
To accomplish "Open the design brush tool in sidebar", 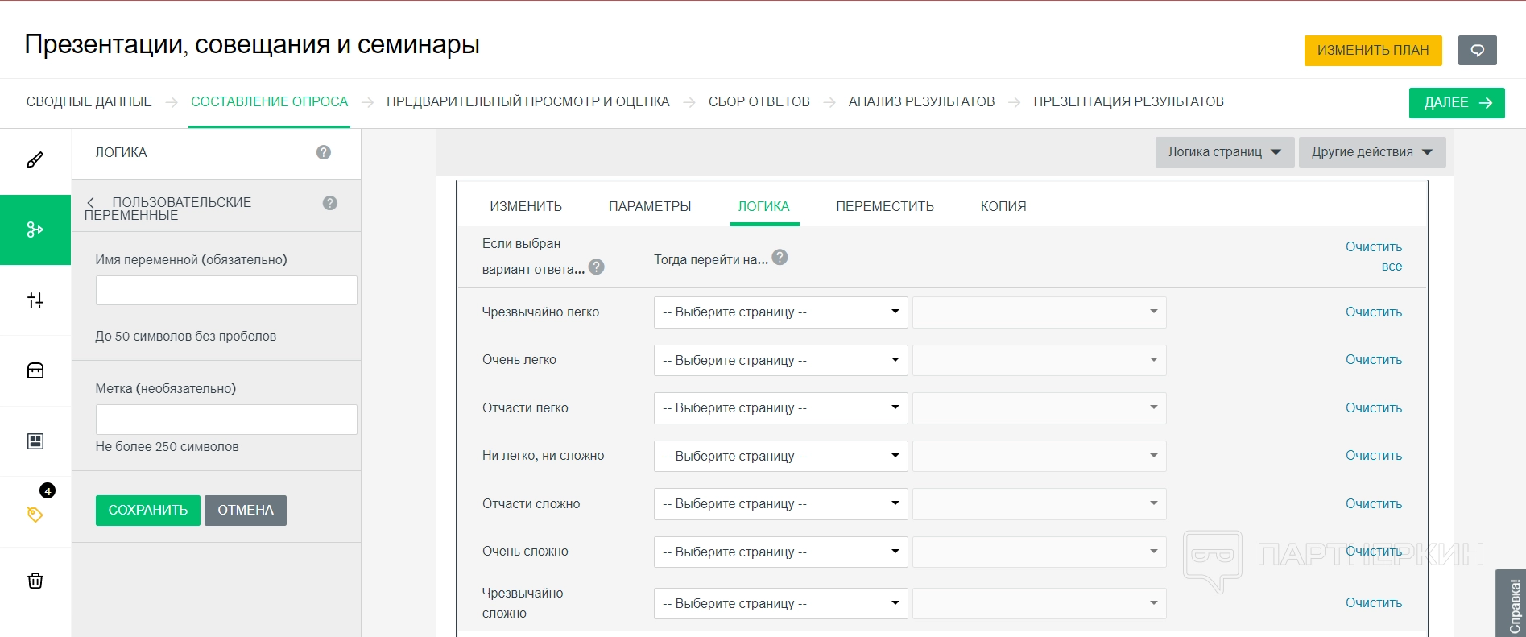I will [x=35, y=160].
